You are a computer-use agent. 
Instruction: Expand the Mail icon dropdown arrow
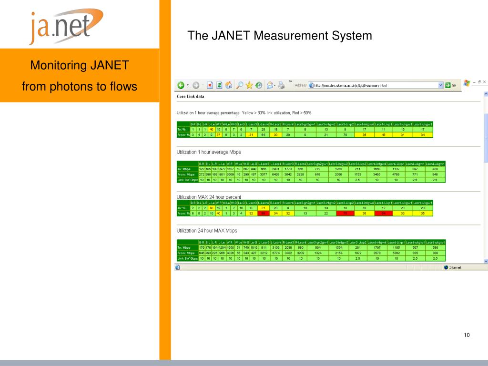(x=275, y=86)
